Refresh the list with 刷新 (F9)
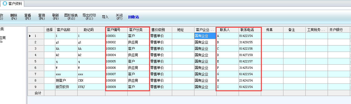Screen dimensions: 351x104 tap(55, 17)
